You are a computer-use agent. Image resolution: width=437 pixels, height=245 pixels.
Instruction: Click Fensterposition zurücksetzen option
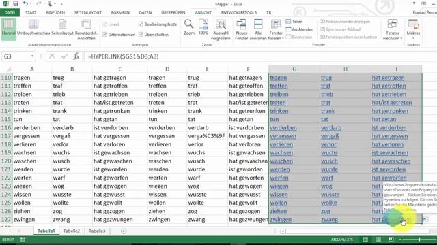point(348,37)
